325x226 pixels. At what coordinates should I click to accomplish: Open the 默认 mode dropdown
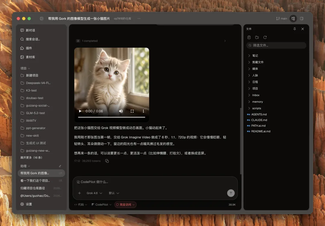point(114,193)
